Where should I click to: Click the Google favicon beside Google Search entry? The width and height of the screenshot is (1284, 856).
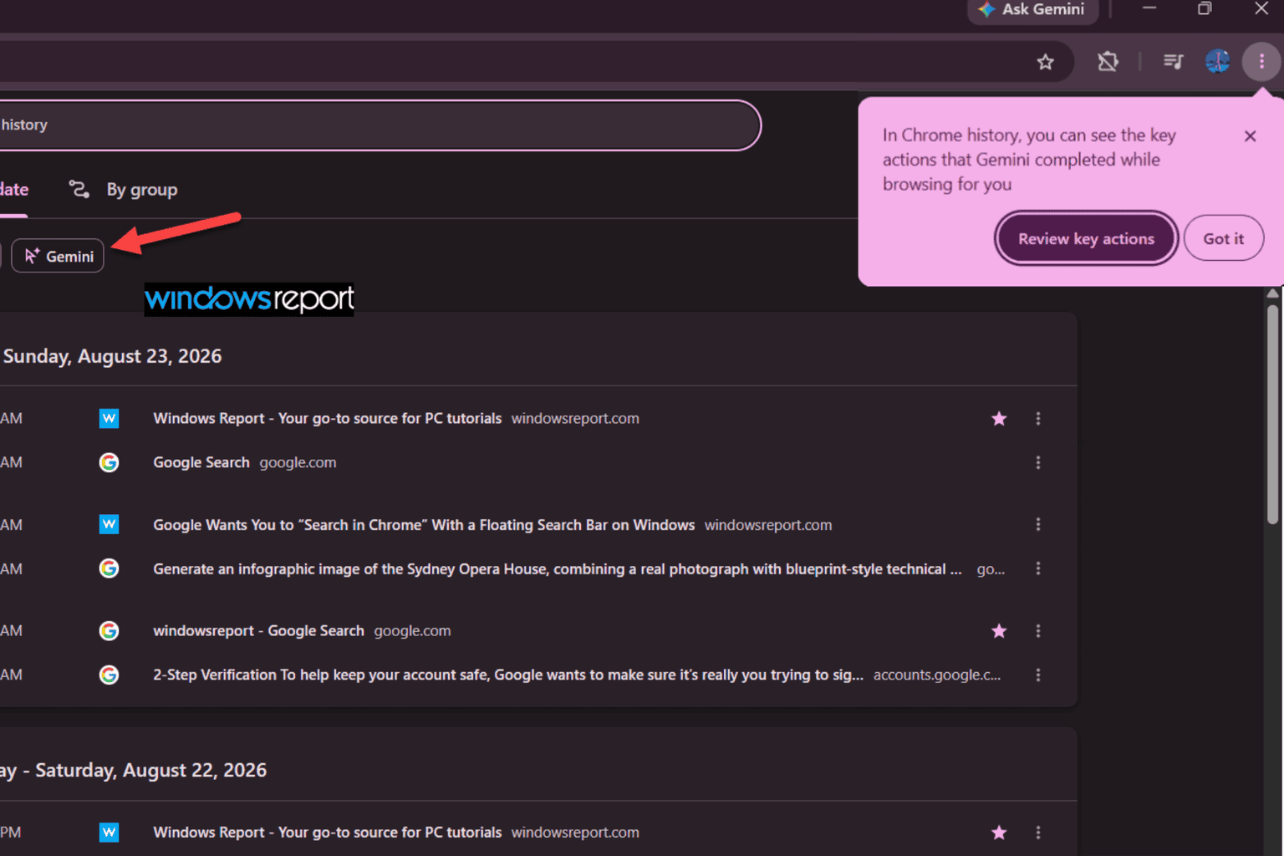109,462
